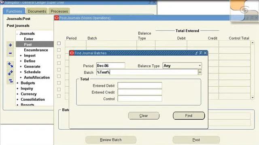Viewport: 259px width, 145px height.
Task: Check the first row checkbox in Post Journals
Action: (x=59, y=43)
